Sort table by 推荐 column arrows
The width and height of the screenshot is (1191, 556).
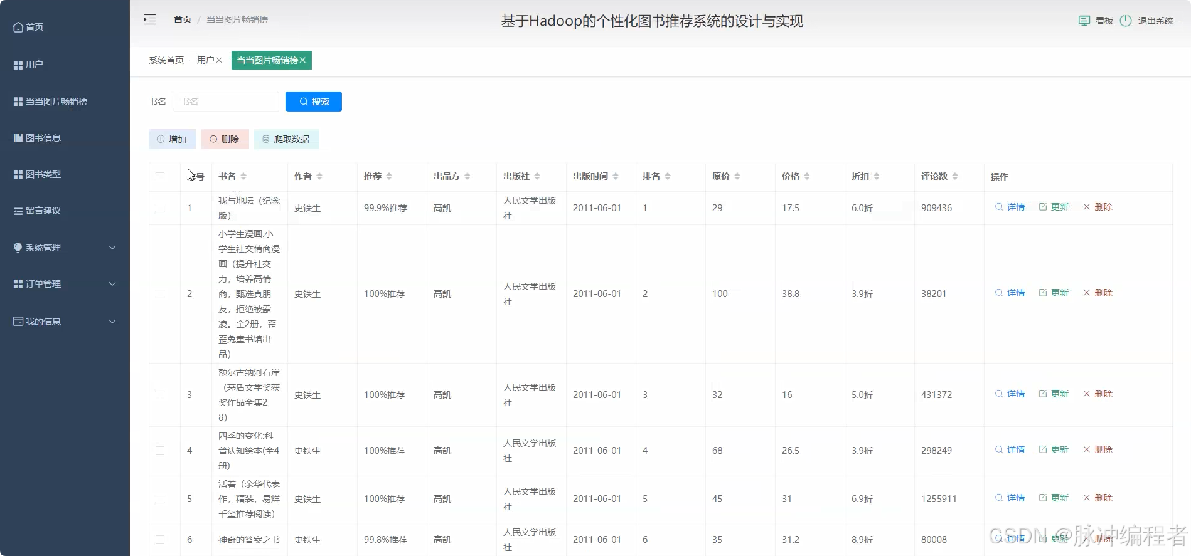pos(389,177)
